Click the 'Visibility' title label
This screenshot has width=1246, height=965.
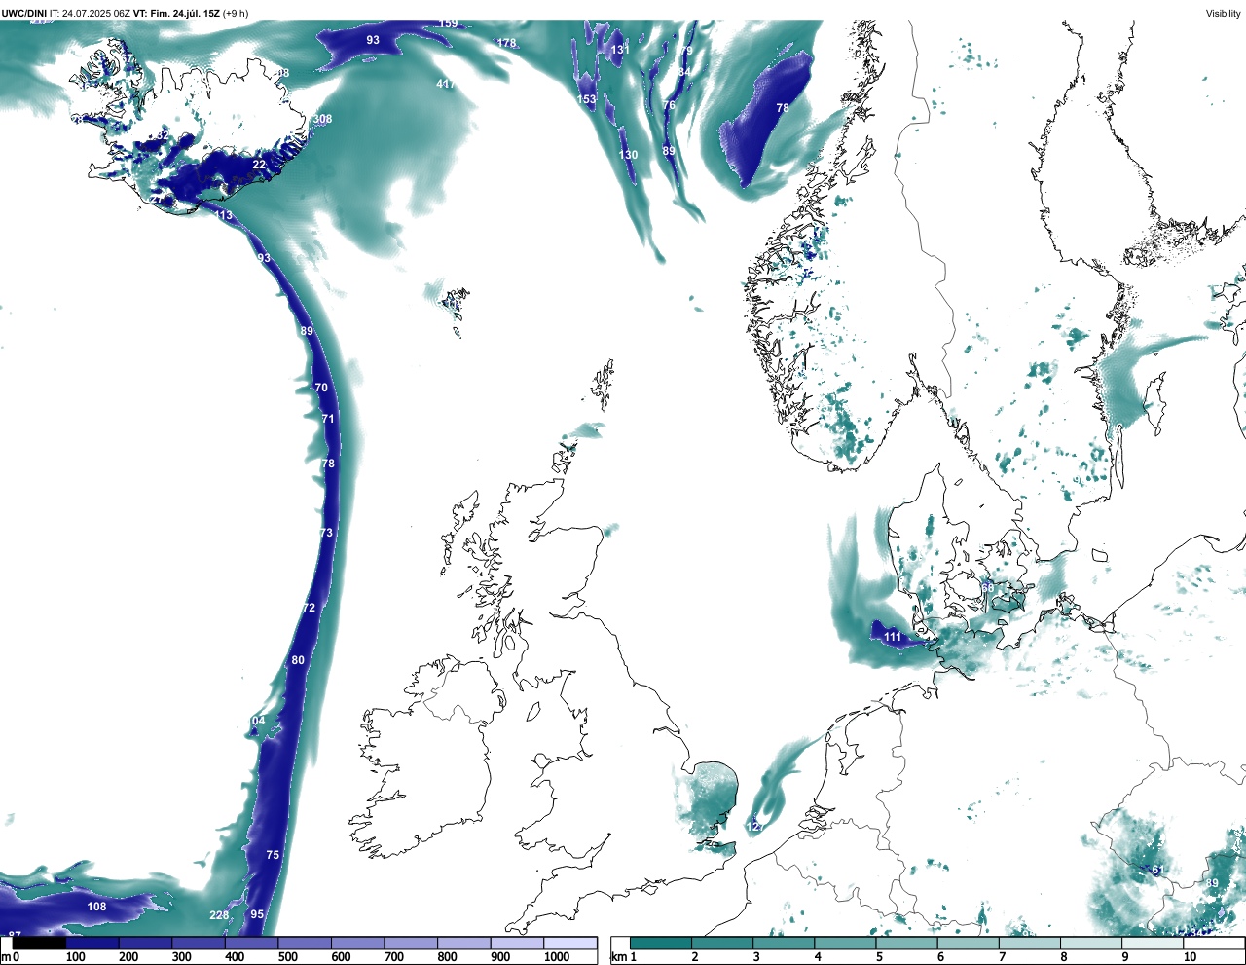(x=1223, y=14)
